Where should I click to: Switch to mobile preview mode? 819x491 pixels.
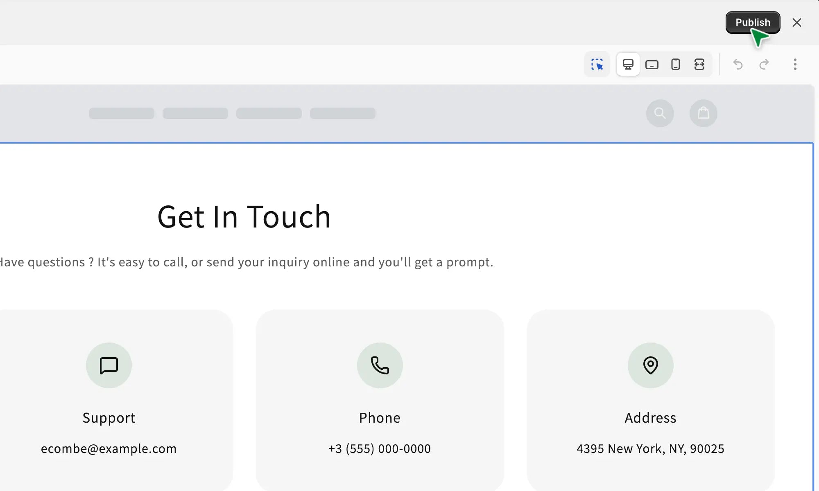coord(675,65)
